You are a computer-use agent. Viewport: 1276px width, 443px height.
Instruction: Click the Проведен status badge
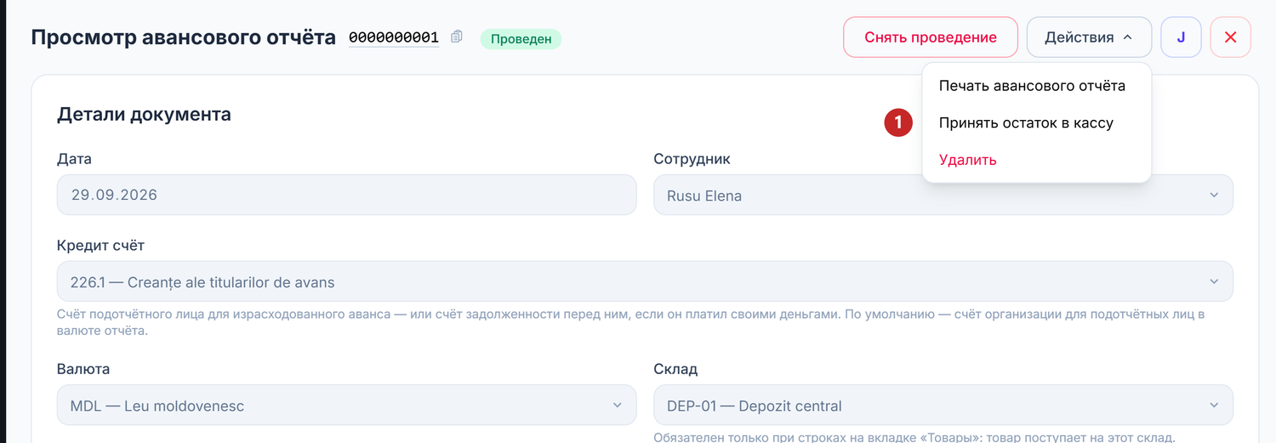tap(521, 38)
